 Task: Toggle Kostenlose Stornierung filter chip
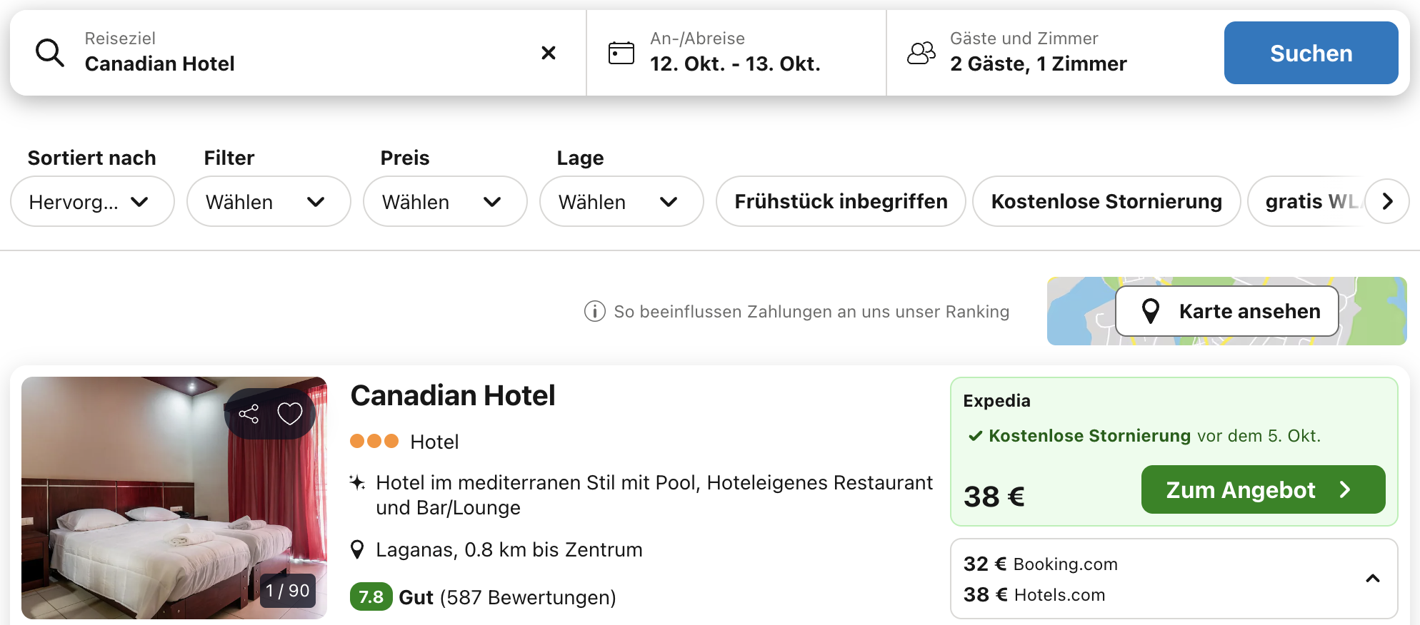[x=1106, y=202]
